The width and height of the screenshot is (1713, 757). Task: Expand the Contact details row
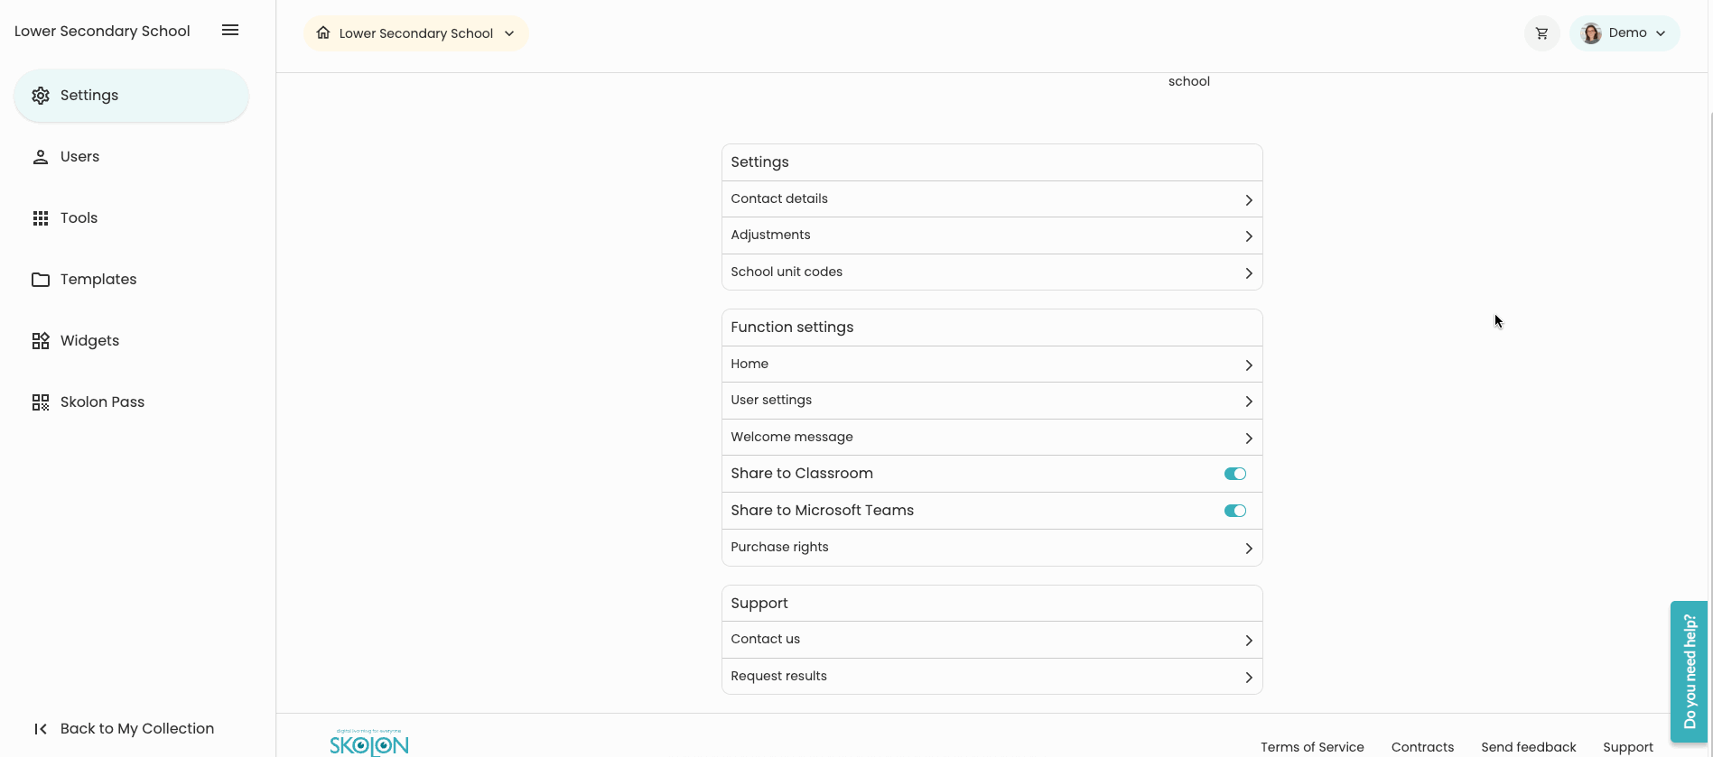tap(991, 199)
